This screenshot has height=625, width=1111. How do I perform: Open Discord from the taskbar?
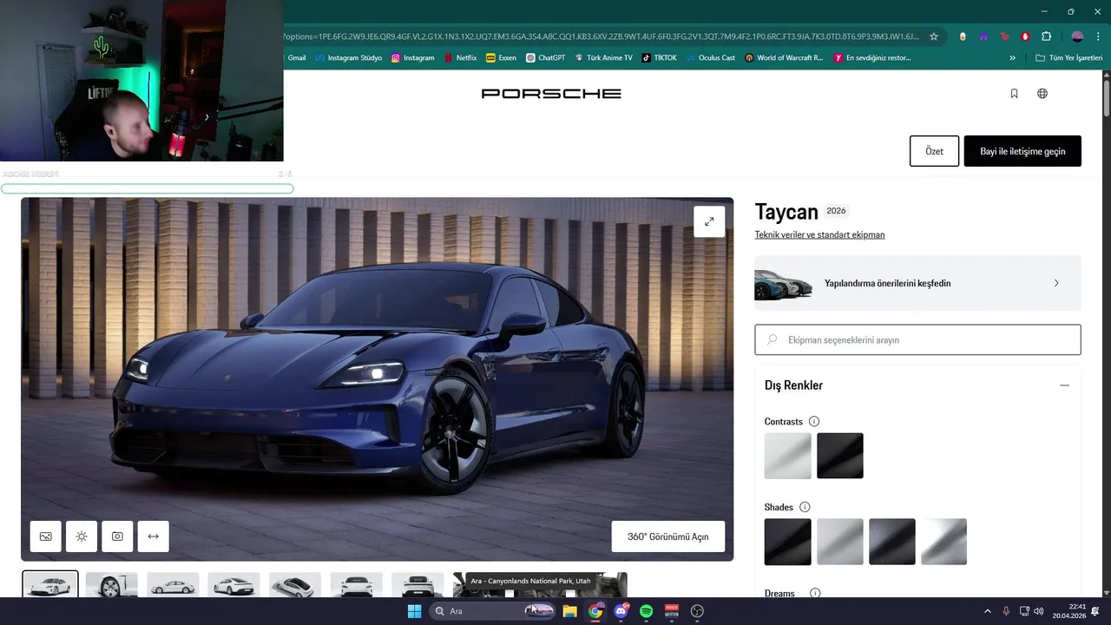pos(621,611)
